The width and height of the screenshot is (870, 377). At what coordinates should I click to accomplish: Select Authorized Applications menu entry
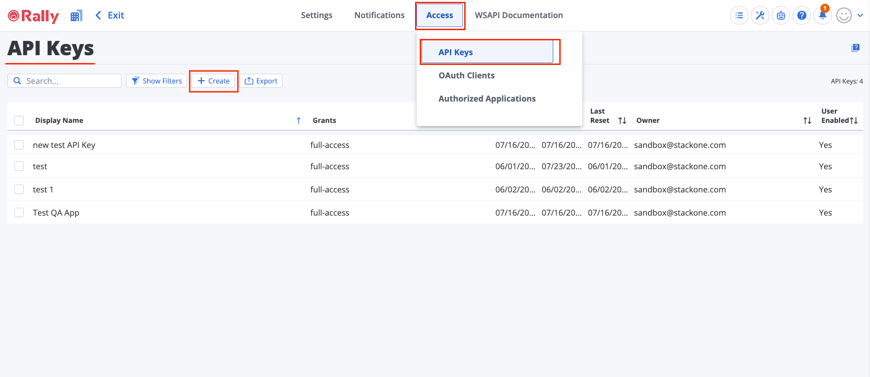[487, 99]
